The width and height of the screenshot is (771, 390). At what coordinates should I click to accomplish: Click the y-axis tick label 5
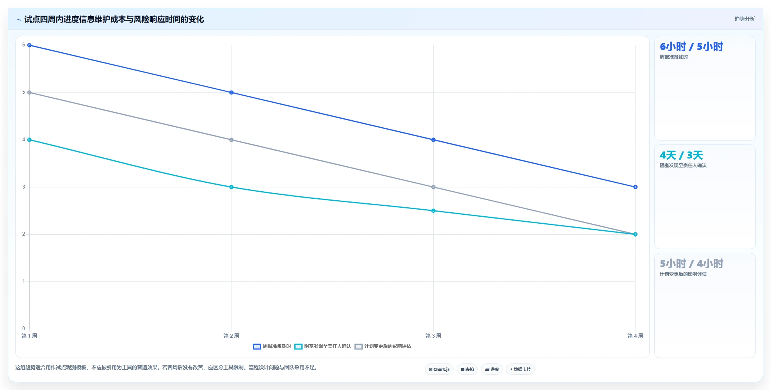(x=23, y=92)
